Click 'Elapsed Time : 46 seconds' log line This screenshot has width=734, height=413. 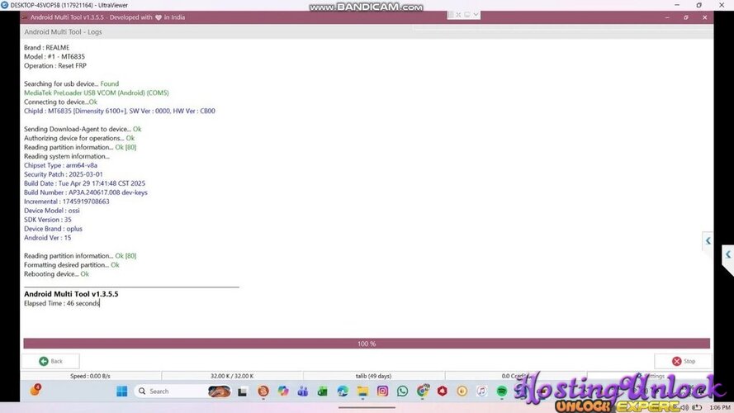(62, 303)
